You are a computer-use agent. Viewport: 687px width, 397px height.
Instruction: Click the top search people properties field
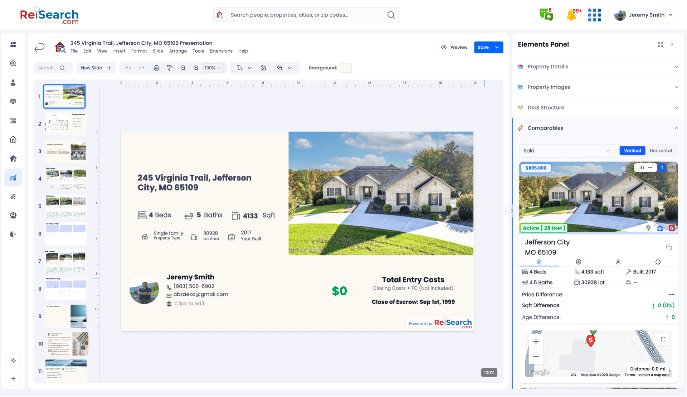(x=307, y=15)
